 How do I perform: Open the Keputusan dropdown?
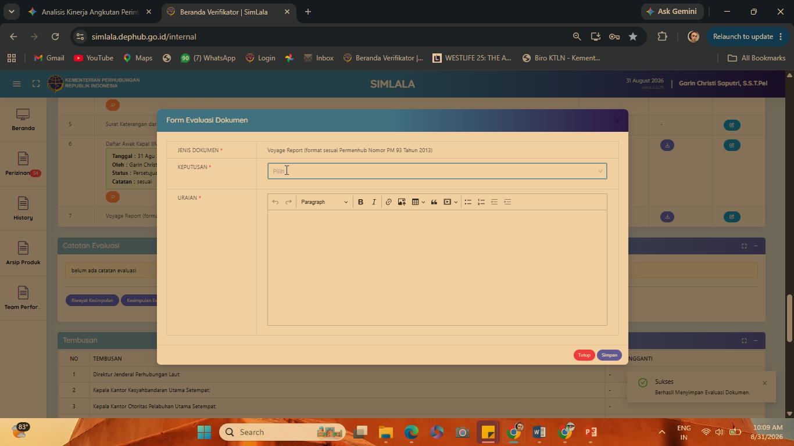(437, 171)
